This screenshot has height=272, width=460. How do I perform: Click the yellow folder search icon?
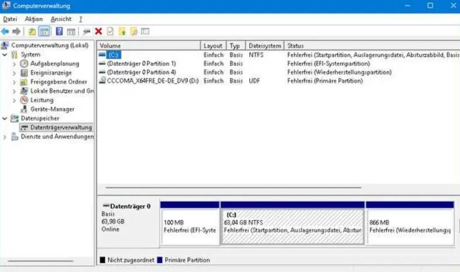134,32
